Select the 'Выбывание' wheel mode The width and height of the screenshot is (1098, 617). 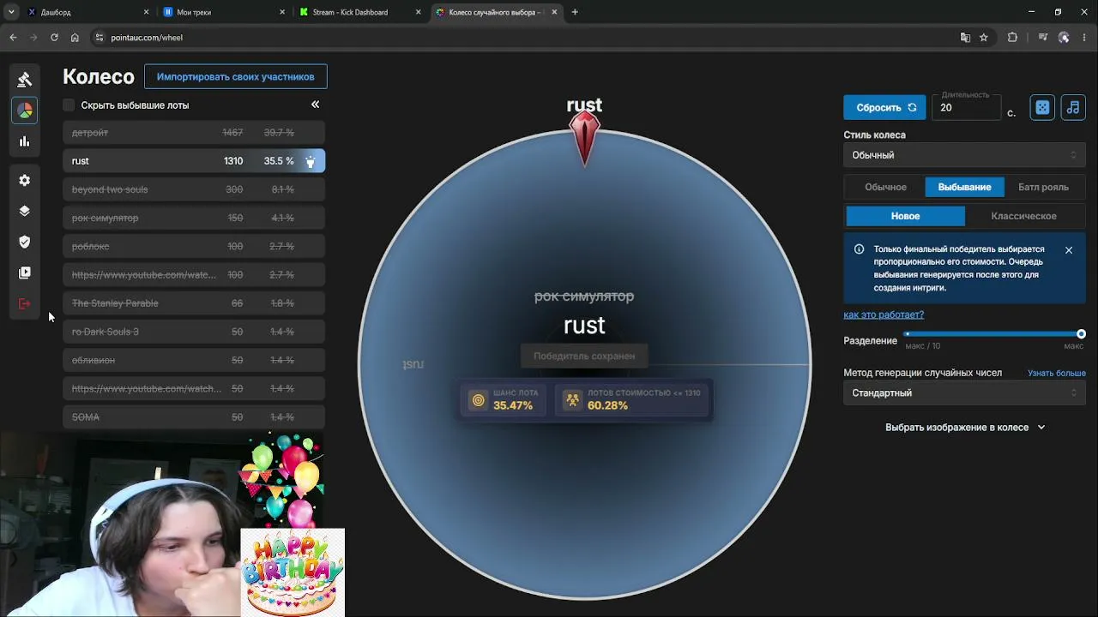964,187
